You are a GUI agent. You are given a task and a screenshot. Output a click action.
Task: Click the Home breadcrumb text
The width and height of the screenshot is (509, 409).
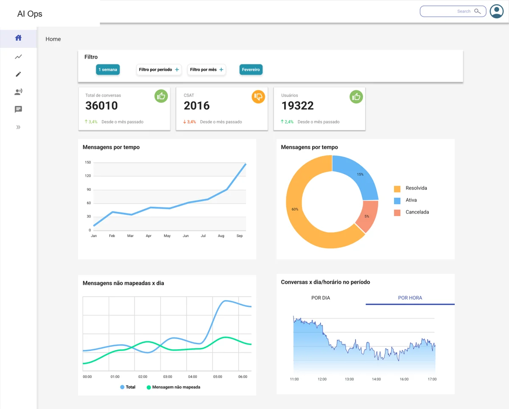point(53,39)
